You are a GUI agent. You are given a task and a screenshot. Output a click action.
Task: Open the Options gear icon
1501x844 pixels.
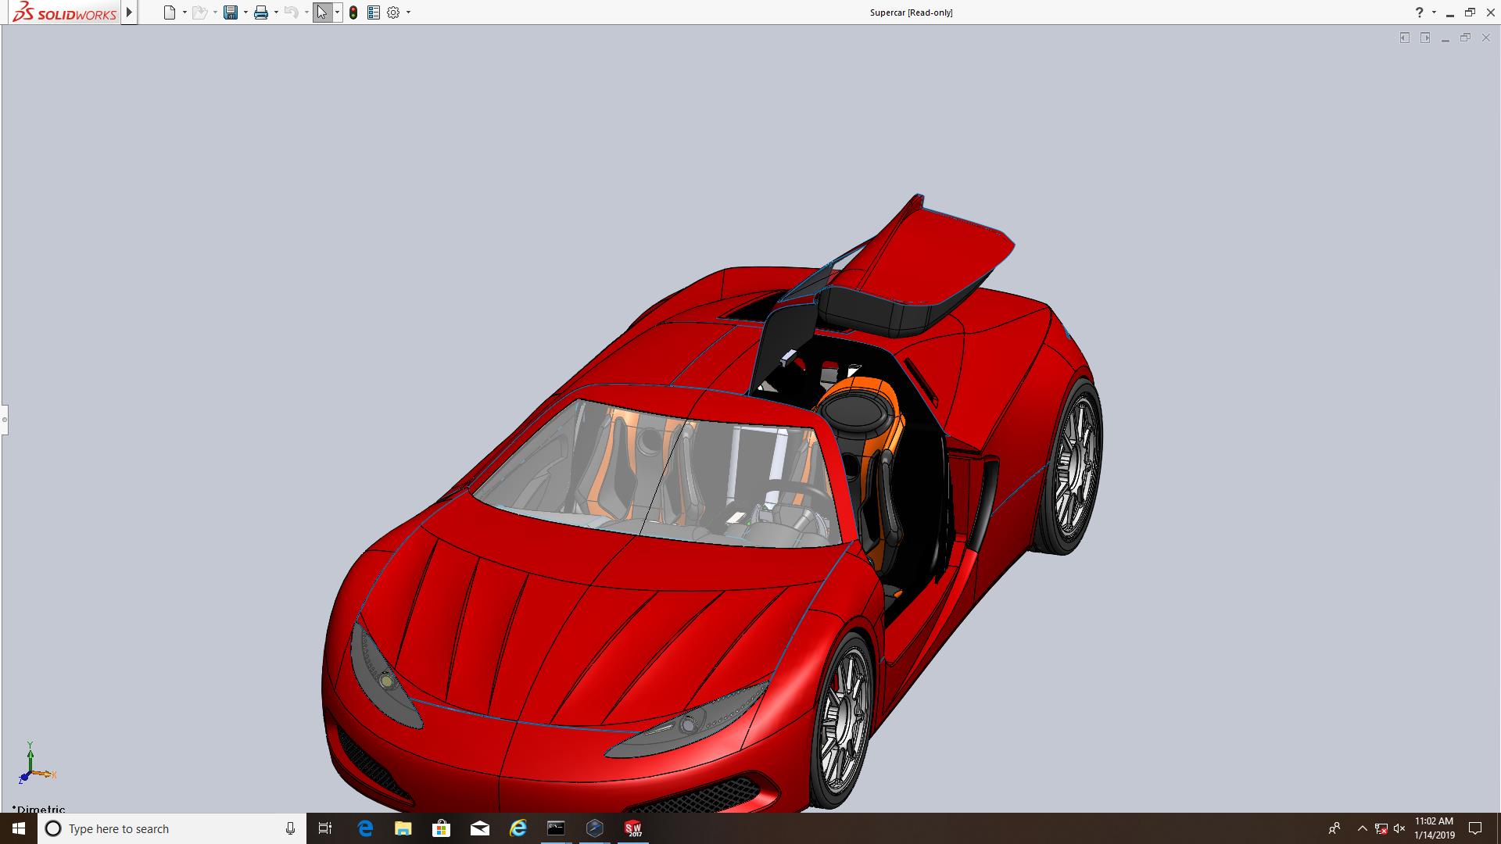(393, 13)
